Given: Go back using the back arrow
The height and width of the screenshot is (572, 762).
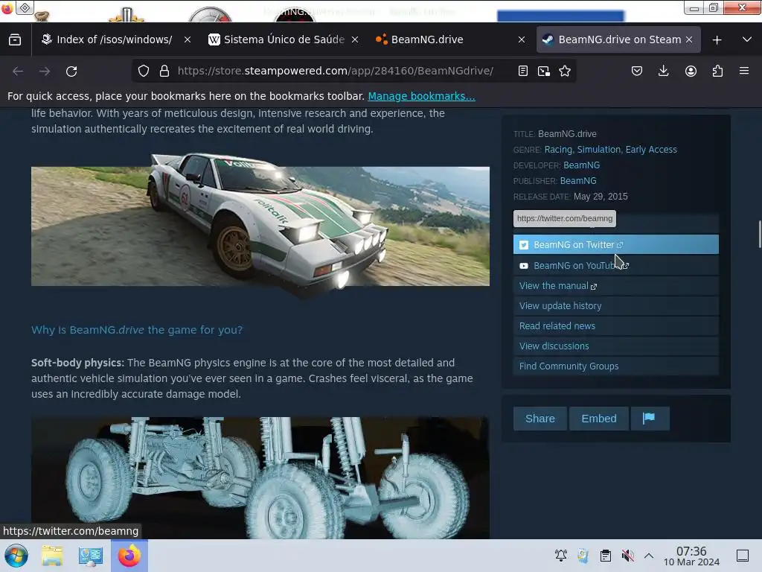Looking at the screenshot, I should pos(18,71).
